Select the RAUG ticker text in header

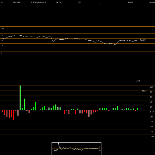[130, 2]
